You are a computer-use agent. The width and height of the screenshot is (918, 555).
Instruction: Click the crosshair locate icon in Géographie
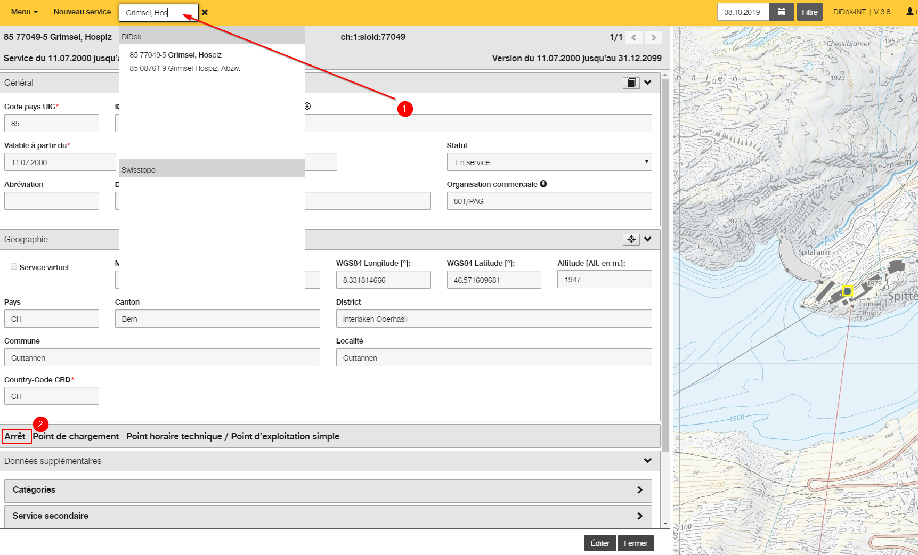point(631,239)
